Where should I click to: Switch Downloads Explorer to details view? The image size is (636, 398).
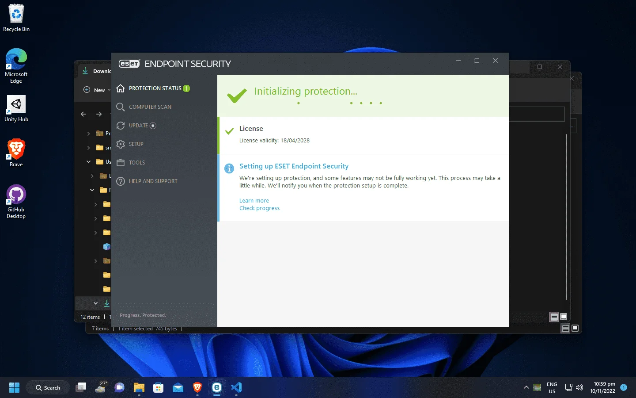[554, 317]
